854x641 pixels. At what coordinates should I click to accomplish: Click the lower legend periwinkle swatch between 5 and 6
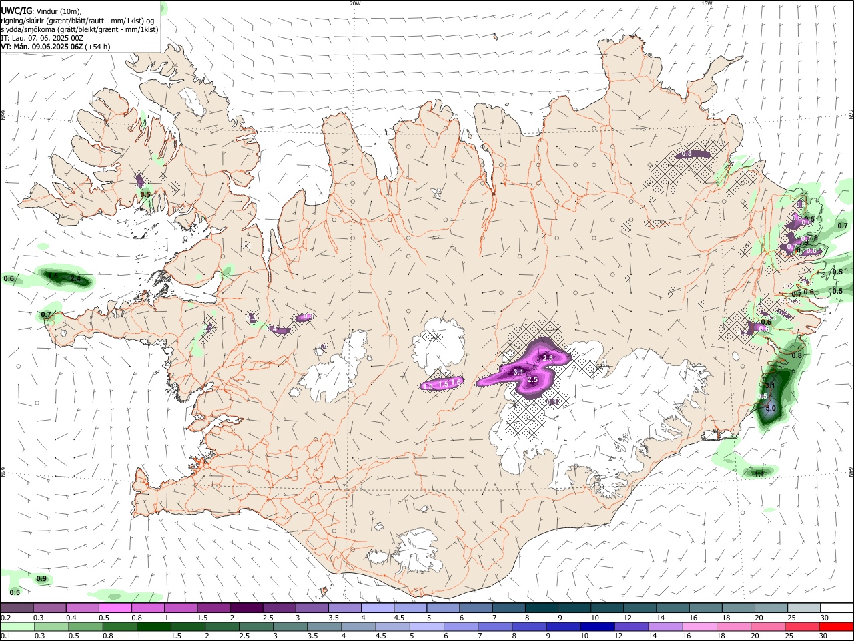[x=427, y=626]
